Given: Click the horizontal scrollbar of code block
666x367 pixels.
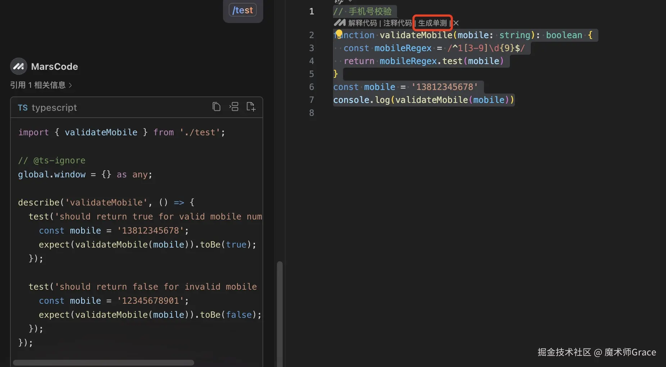Looking at the screenshot, I should (104, 363).
